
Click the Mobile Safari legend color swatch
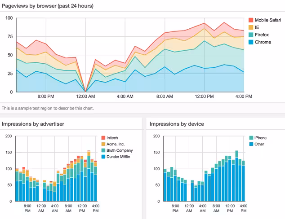(x=251, y=20)
